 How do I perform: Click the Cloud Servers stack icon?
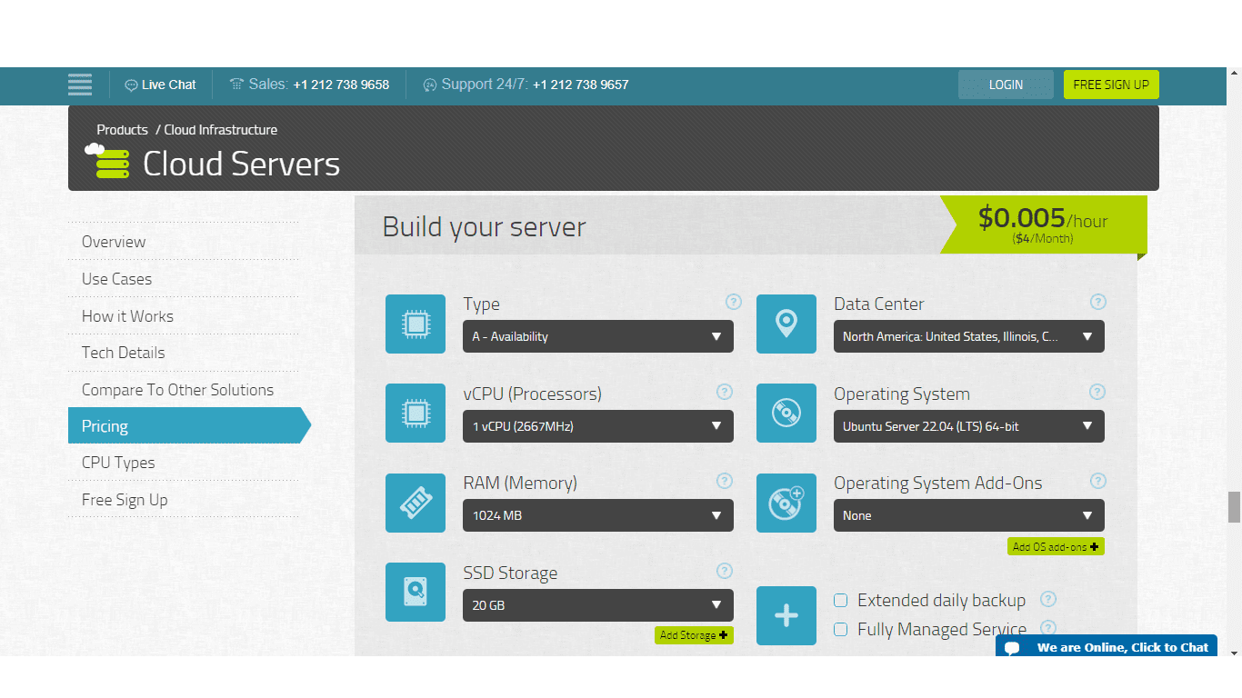coord(107,161)
